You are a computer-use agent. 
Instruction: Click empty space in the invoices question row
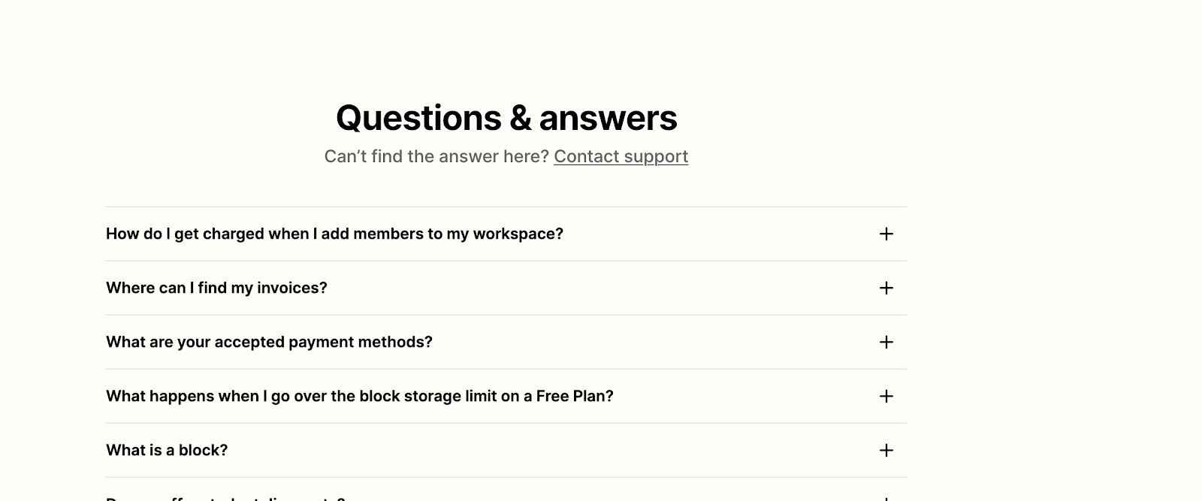(601, 288)
